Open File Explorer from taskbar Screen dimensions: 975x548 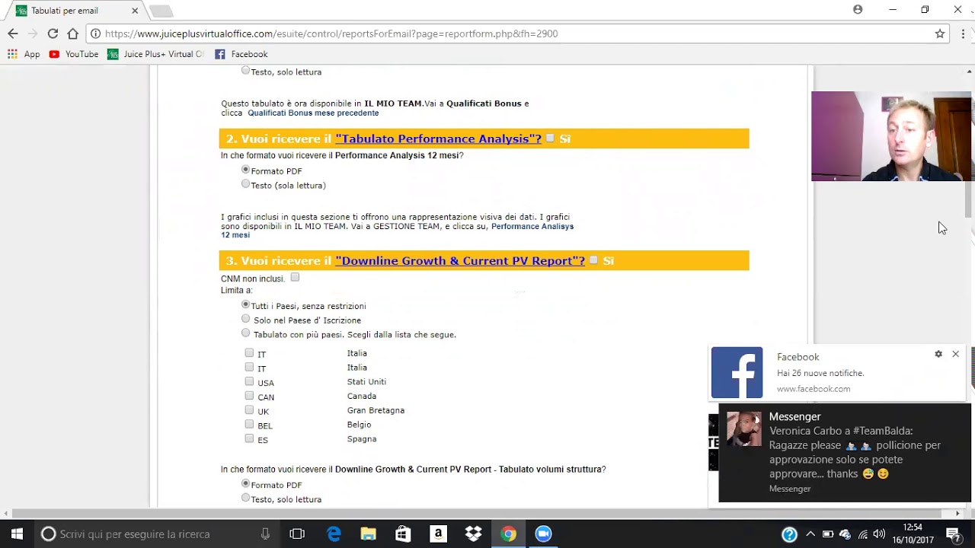click(369, 534)
